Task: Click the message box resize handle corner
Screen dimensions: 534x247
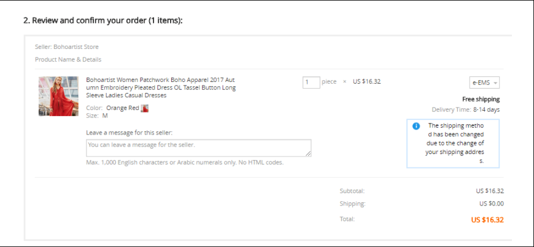Action: pos(309,154)
